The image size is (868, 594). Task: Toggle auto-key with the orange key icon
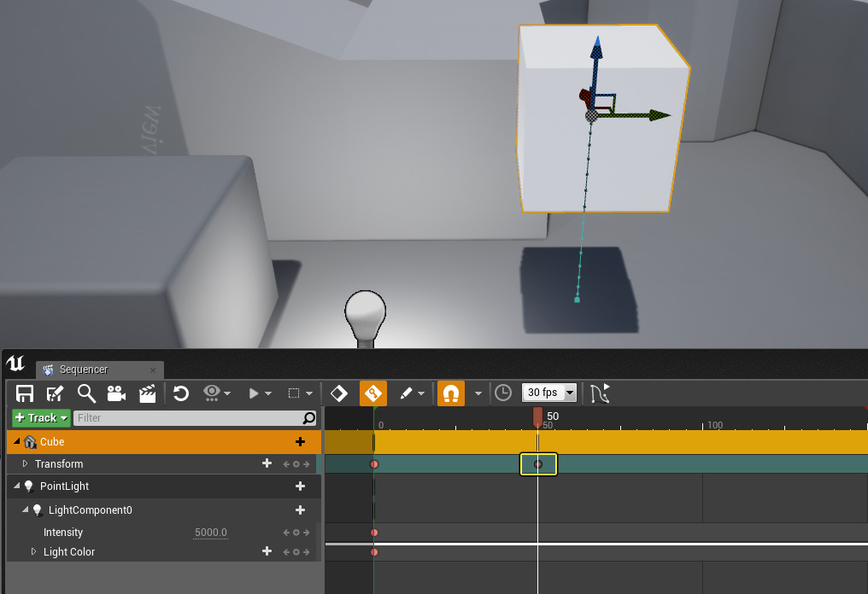coord(373,393)
